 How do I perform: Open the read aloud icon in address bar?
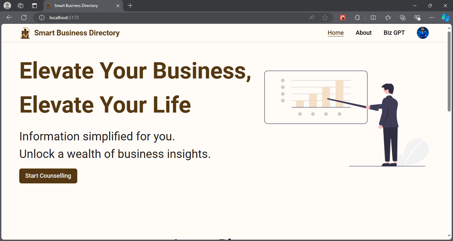(312, 18)
